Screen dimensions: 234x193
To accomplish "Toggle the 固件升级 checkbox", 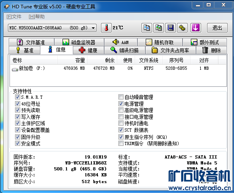I will coord(17,137).
